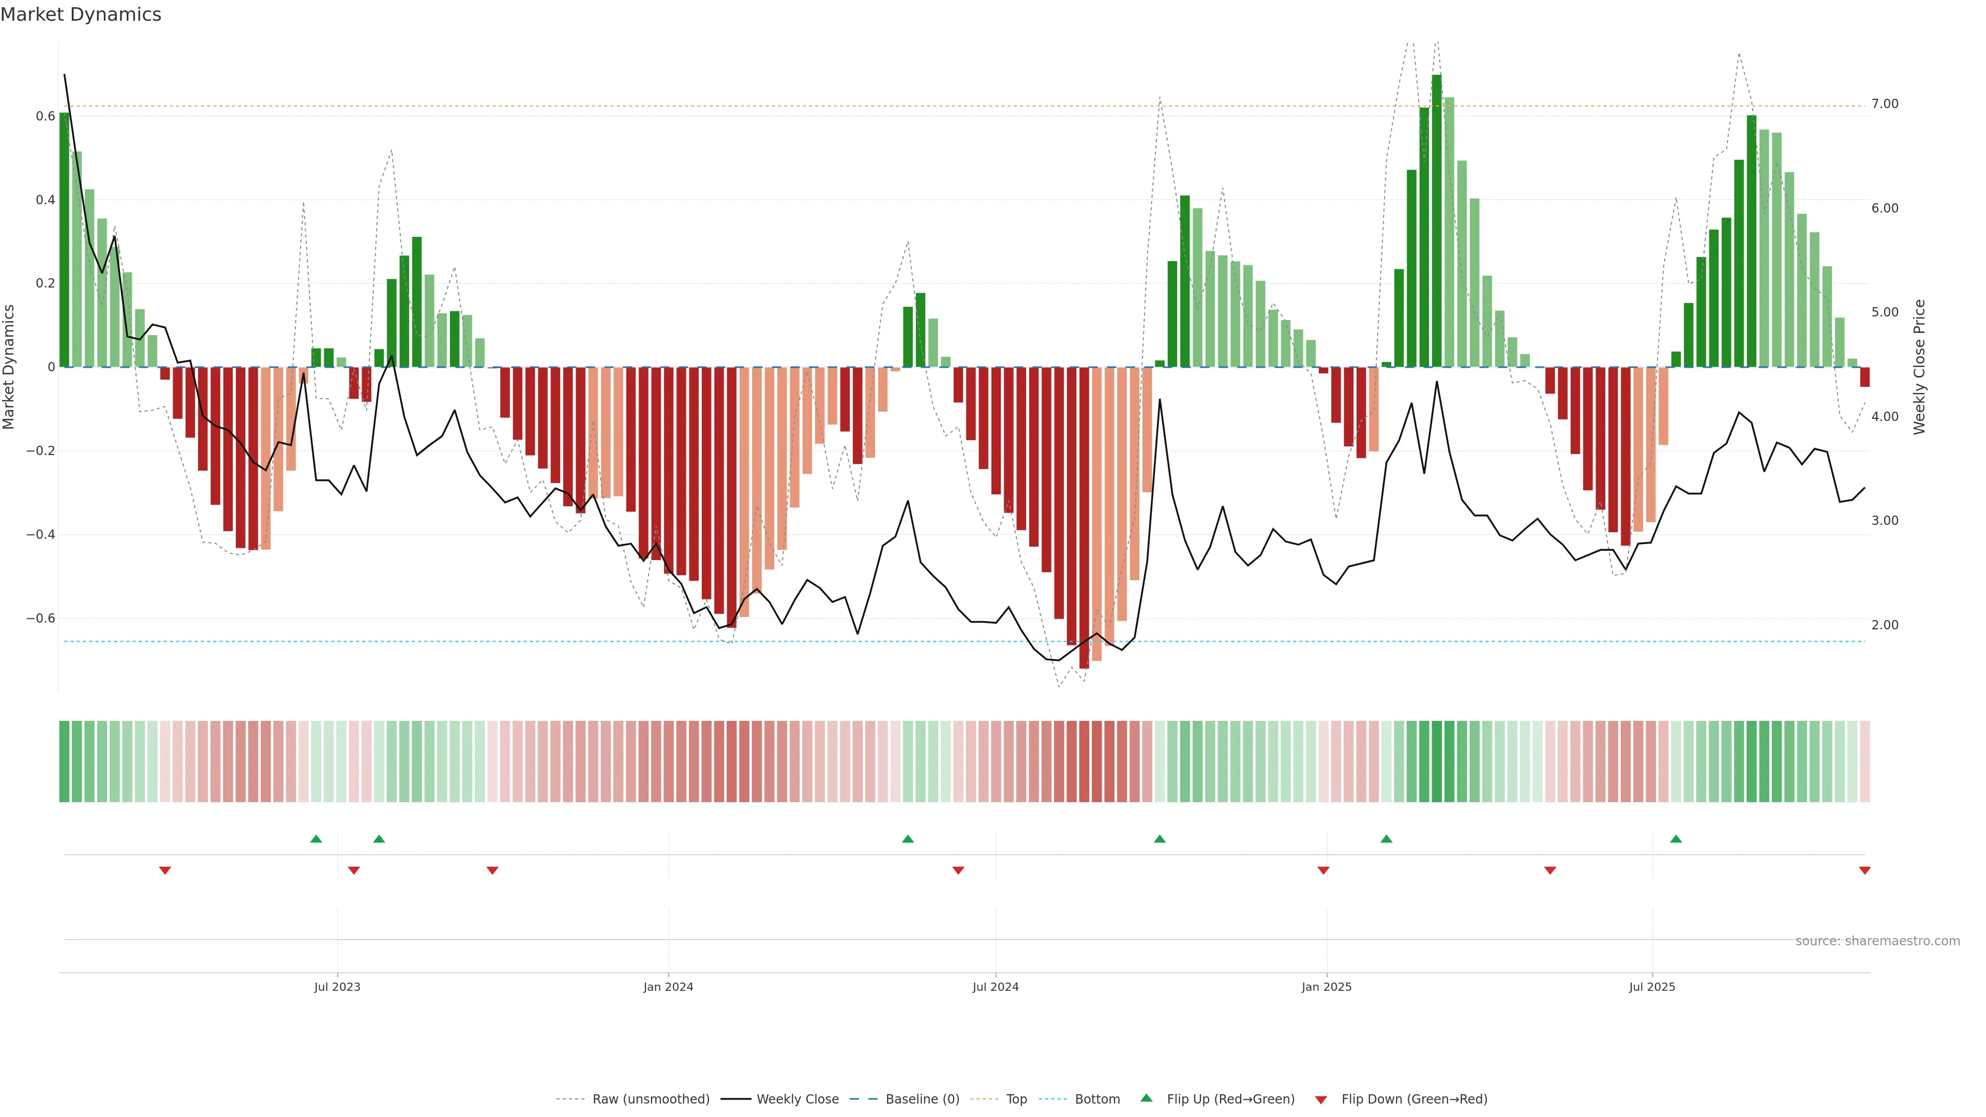
Task: Click the first red flip-down marker on the left
Action: pos(165,870)
